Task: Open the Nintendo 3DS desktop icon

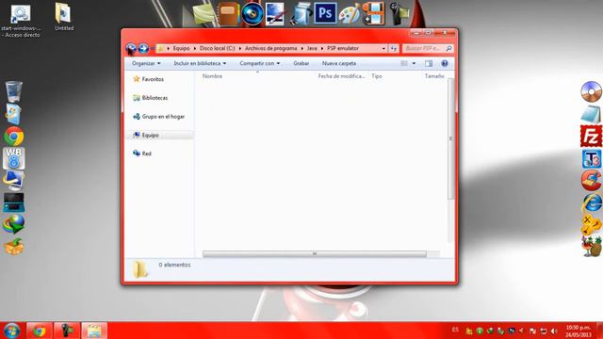Action: (14, 202)
